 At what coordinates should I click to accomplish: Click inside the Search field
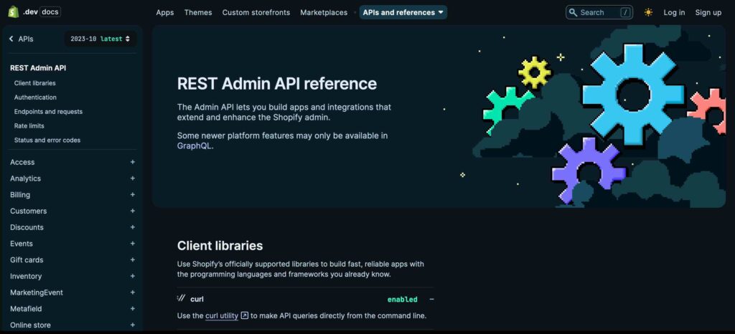click(599, 13)
